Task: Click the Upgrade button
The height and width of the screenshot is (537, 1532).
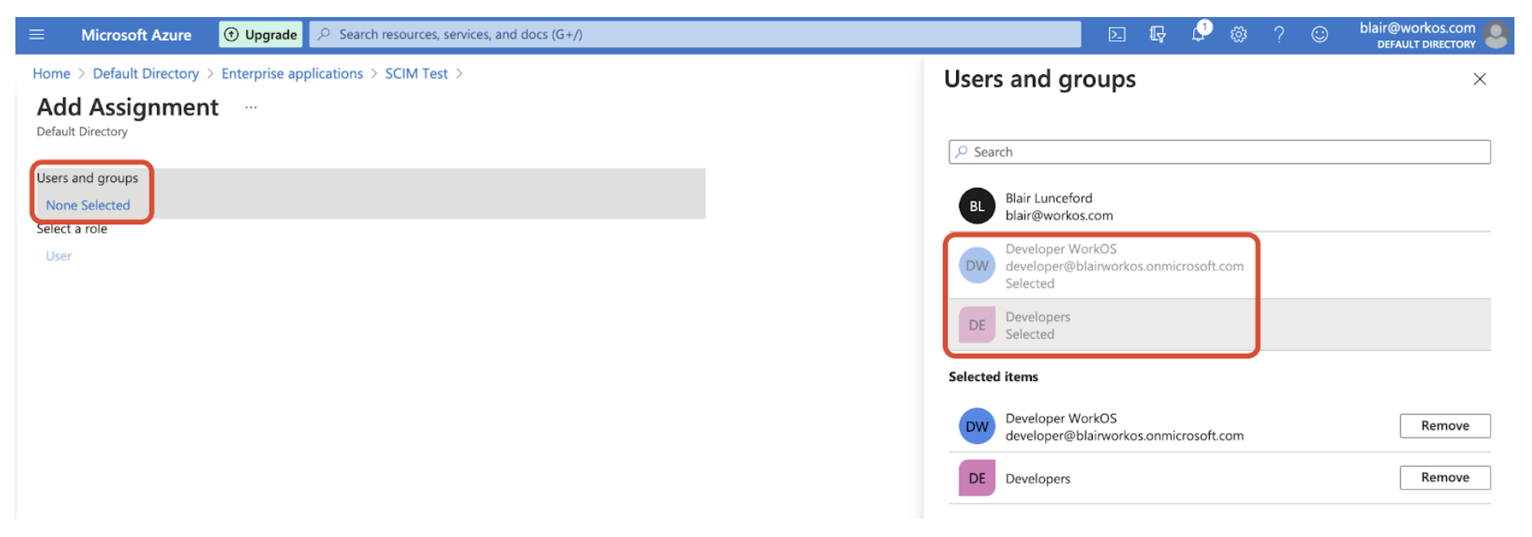Action: coord(260,35)
